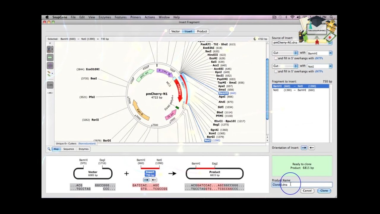
Task: Collapse side toolbar with small triangle
Action: (x=50, y=43)
